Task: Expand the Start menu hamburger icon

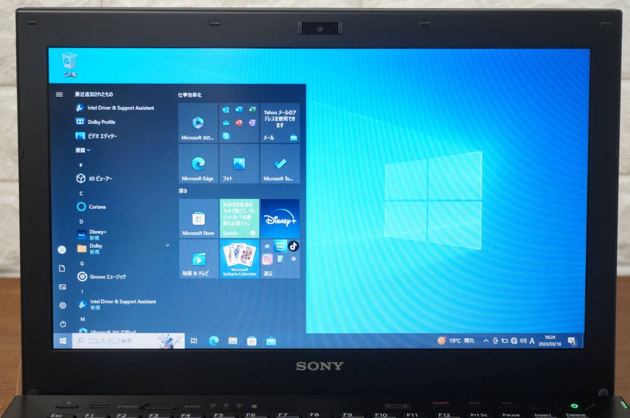Action: [59, 95]
